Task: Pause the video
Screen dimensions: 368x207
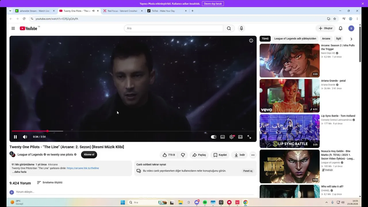Action: (x=16, y=137)
